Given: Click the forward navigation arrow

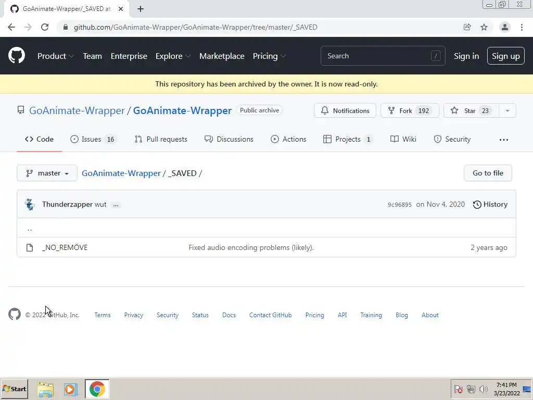Looking at the screenshot, I should click(x=28, y=27).
